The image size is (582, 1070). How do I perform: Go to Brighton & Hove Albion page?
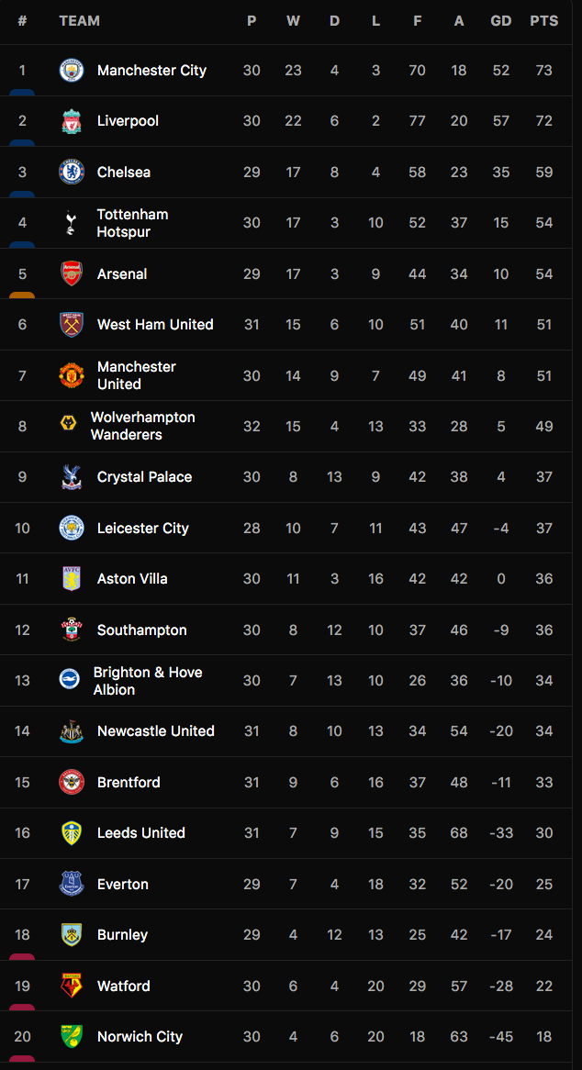click(x=147, y=681)
